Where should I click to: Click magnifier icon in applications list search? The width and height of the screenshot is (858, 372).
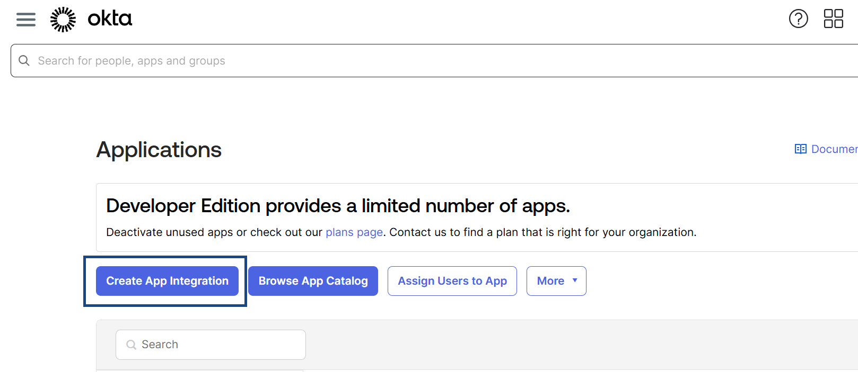131,345
